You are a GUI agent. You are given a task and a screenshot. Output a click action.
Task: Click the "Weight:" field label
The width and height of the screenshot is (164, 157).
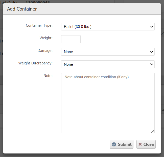[46, 38]
